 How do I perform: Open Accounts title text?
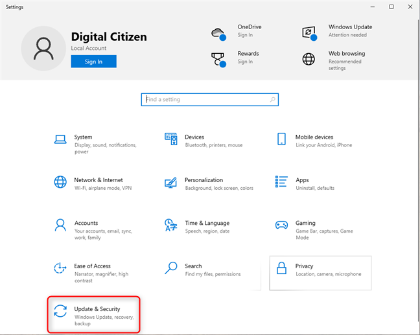pyautogui.click(x=86, y=223)
